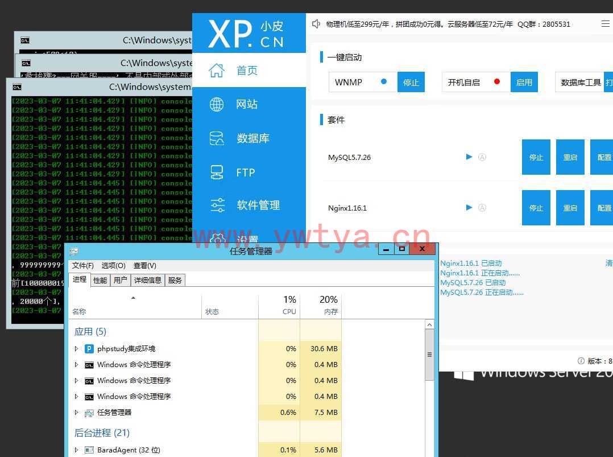Expand the second Windows 命令处理程序 row
Screen dimensions: 613x457
pos(76,380)
